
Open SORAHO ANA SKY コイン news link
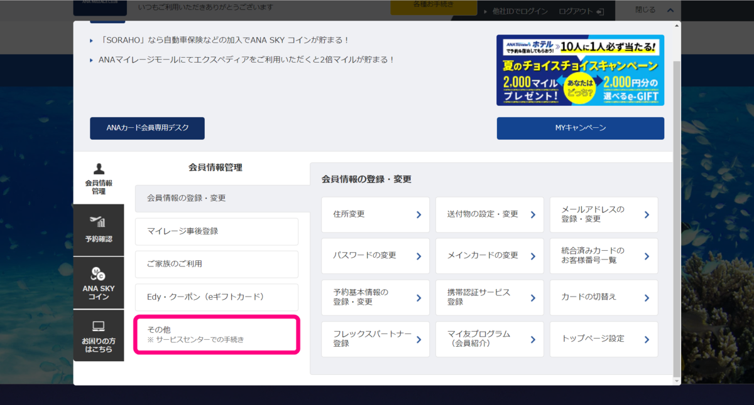pyautogui.click(x=224, y=40)
